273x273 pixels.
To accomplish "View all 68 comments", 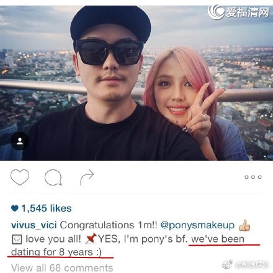I will (62, 268).
